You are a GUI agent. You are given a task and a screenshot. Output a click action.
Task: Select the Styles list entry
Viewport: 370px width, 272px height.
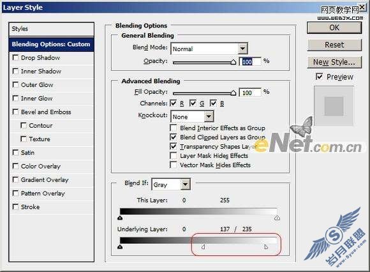pyautogui.click(x=52, y=29)
